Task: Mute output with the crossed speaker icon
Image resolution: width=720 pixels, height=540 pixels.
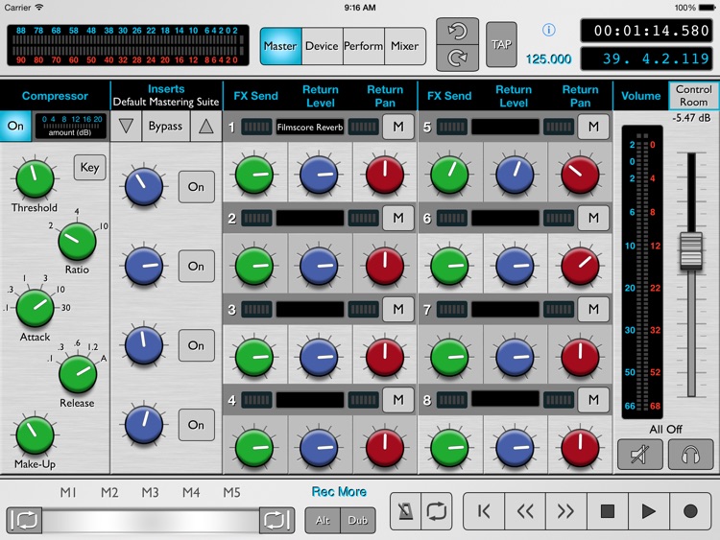Action: [640, 456]
